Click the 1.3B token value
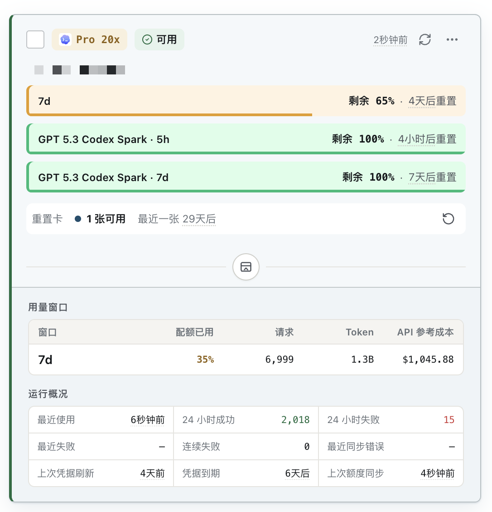This screenshot has height=512, width=492. pyautogui.click(x=362, y=359)
